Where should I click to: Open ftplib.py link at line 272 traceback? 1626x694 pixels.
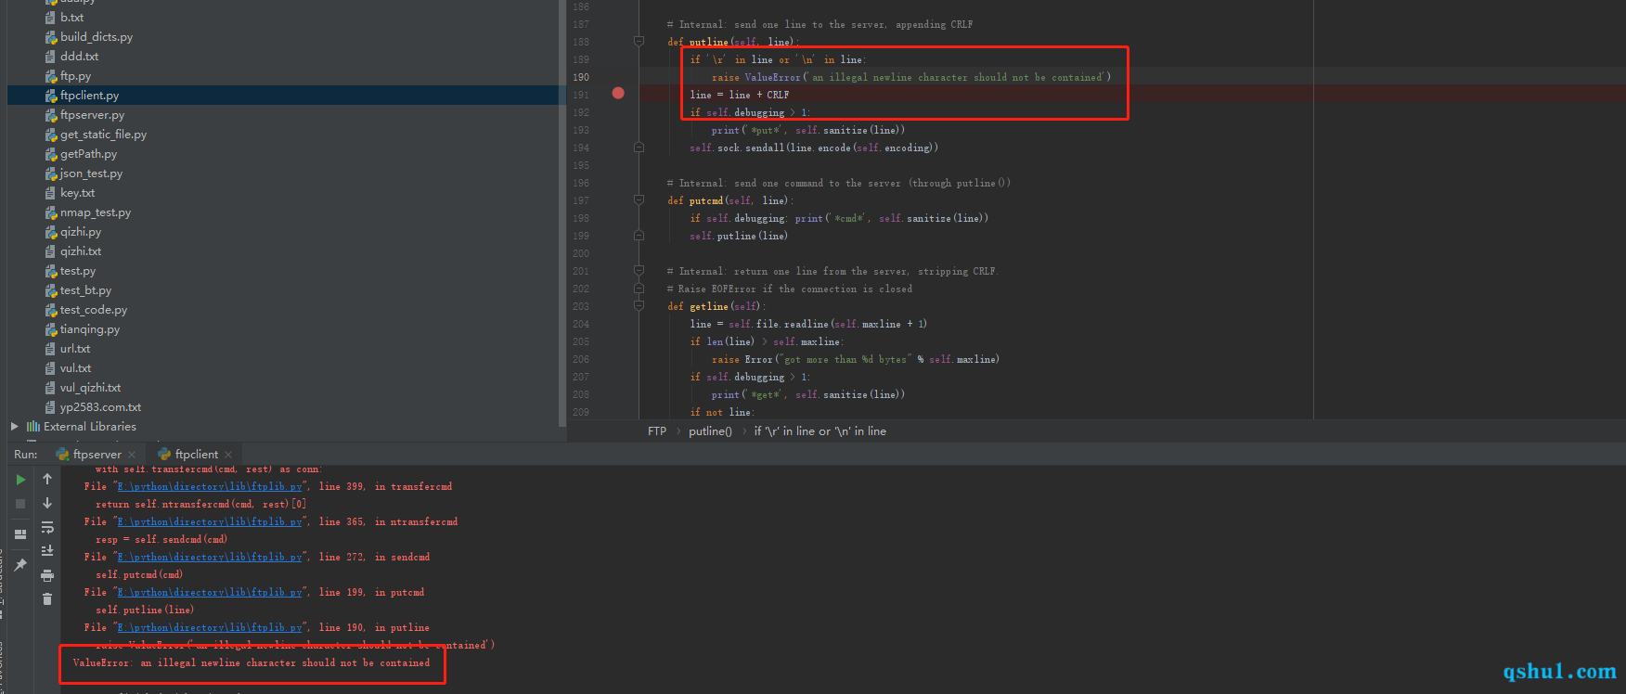pyautogui.click(x=210, y=557)
